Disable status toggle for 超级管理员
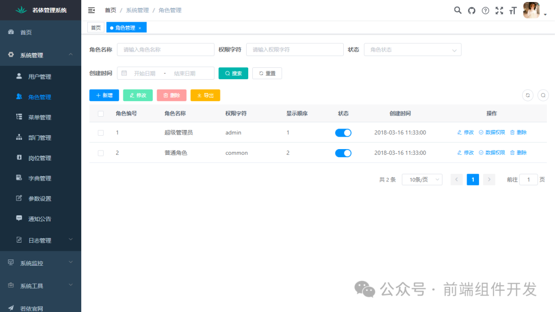Viewport: 555px width, 312px height. click(343, 132)
